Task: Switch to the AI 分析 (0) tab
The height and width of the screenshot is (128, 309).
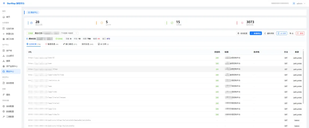Action: point(103,44)
